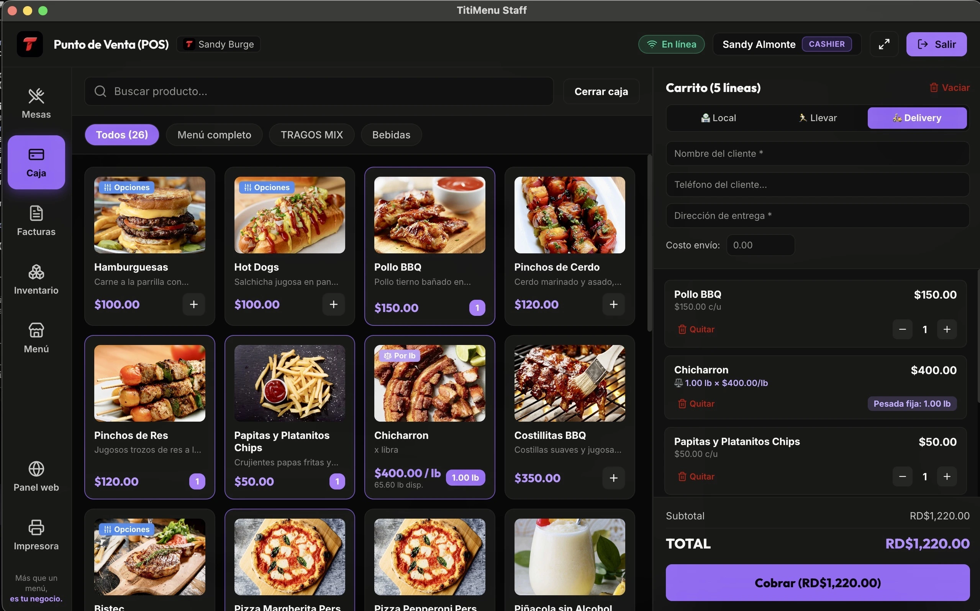
Task: Open the Inventario section in sidebar
Action: [36, 279]
